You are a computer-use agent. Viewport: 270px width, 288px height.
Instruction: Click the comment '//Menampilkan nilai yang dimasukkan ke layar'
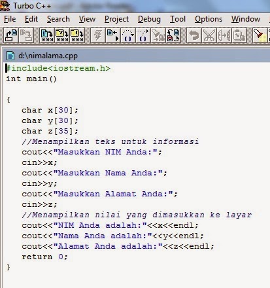pos(137,215)
